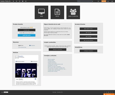115x95 pixels.
Task: Open the WEB section tile
Action: [41, 12]
